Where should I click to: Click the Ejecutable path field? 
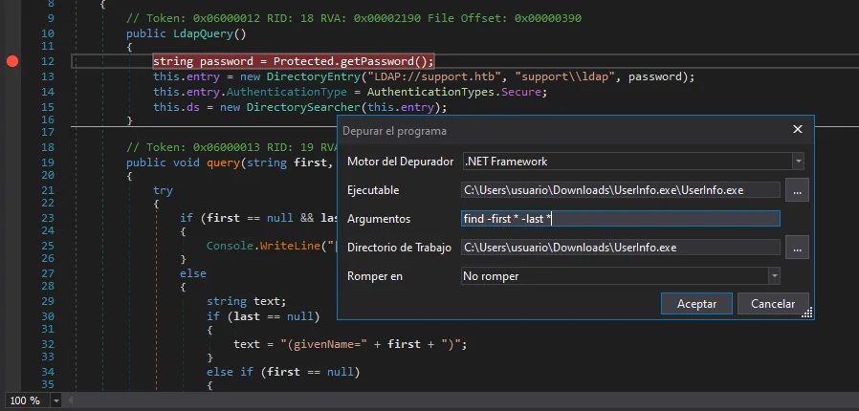tap(620, 190)
